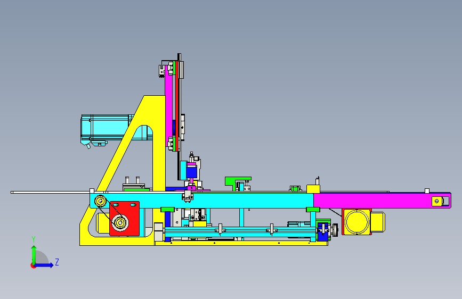
Task: Select the cyan lead screw rail near the base
Action: pos(240,231)
